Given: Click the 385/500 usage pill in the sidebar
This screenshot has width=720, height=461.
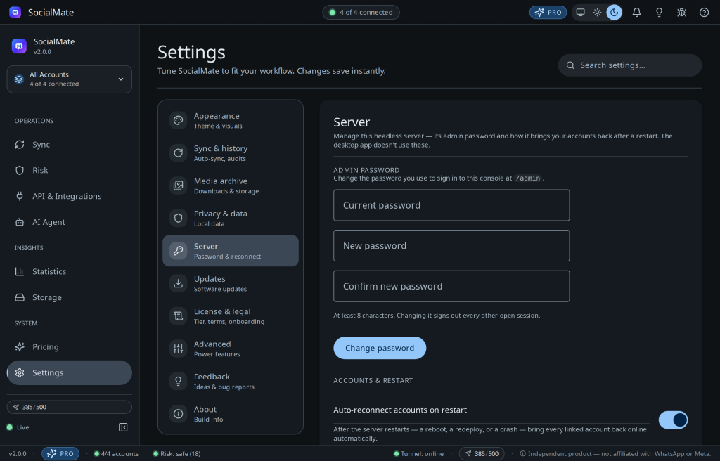Looking at the screenshot, I should click(x=70, y=407).
